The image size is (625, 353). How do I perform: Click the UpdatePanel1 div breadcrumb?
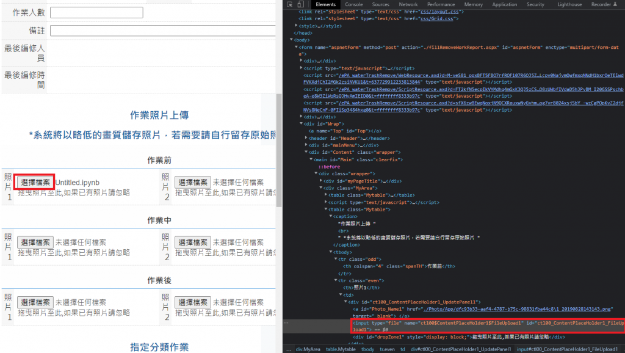(461, 349)
